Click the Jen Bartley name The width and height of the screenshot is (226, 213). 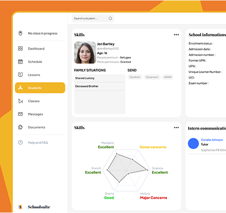(x=106, y=44)
